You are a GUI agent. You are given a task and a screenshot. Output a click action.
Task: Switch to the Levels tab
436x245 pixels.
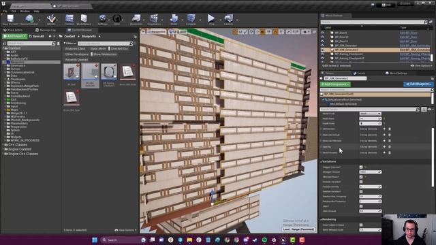(x=360, y=73)
